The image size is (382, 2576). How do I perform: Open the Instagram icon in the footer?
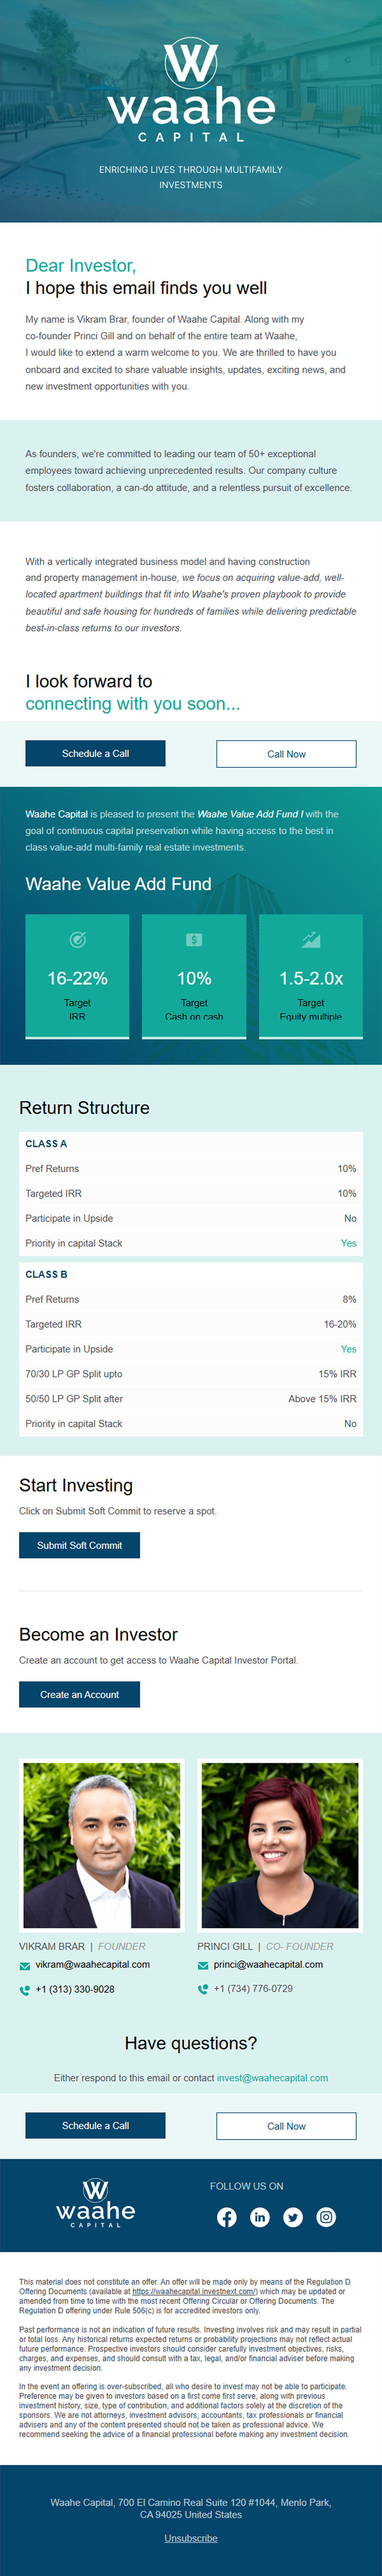pyautogui.click(x=326, y=2217)
